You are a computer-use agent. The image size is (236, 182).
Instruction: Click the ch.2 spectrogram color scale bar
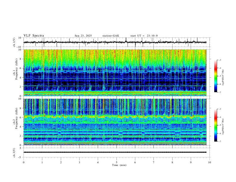215,125
